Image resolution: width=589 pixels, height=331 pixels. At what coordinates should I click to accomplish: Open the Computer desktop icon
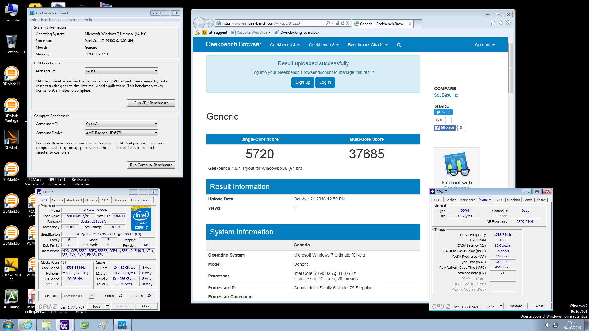tap(12, 13)
